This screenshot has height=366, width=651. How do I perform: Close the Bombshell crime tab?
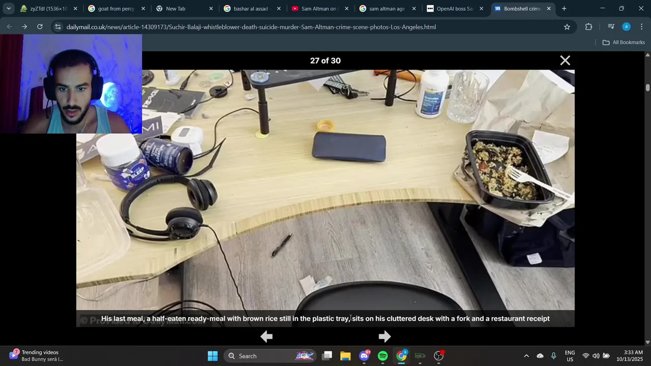[x=549, y=9]
